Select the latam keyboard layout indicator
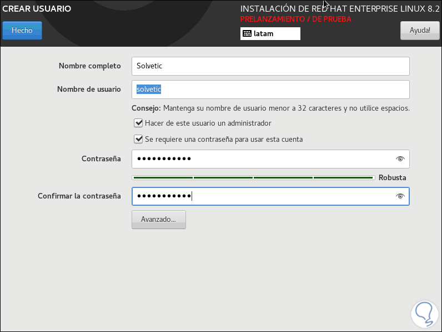 tap(270, 33)
